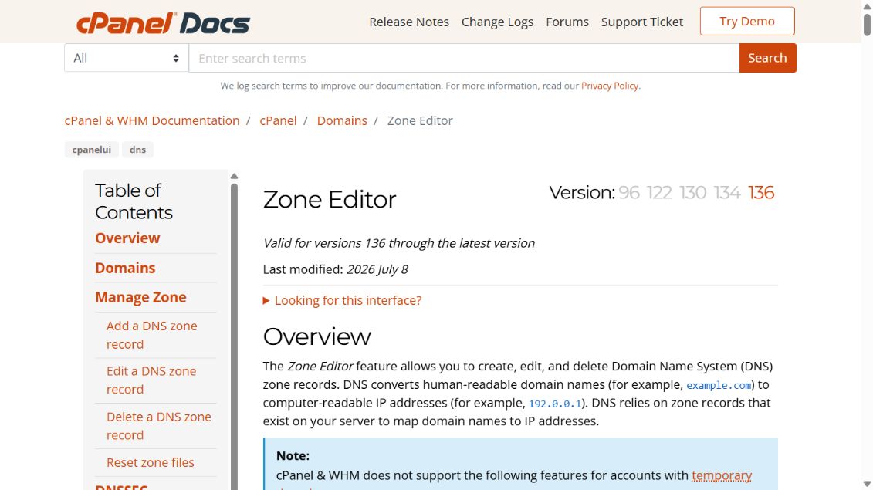Select the dns tag

137,150
